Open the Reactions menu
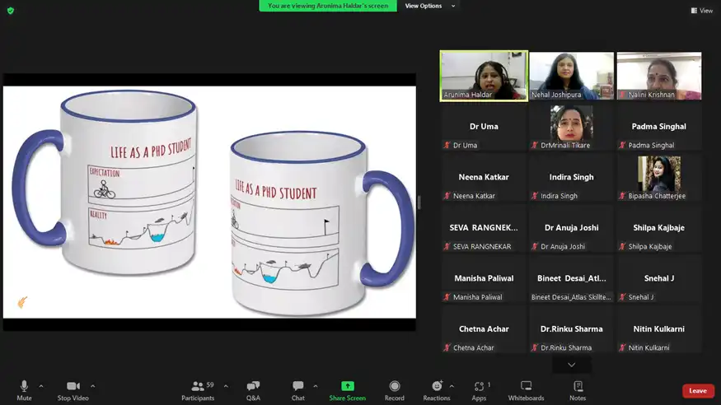 [437, 387]
